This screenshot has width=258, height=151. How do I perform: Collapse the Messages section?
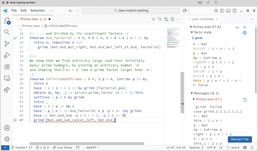(192, 93)
